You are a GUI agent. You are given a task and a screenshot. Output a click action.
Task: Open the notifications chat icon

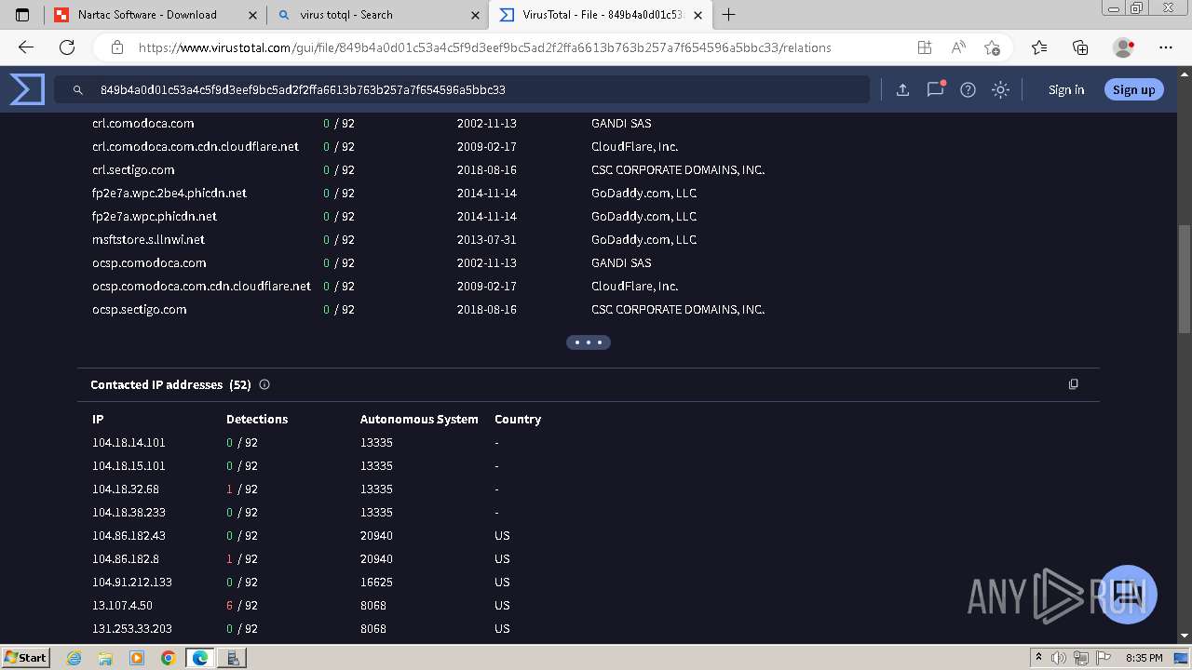pyautogui.click(x=936, y=89)
